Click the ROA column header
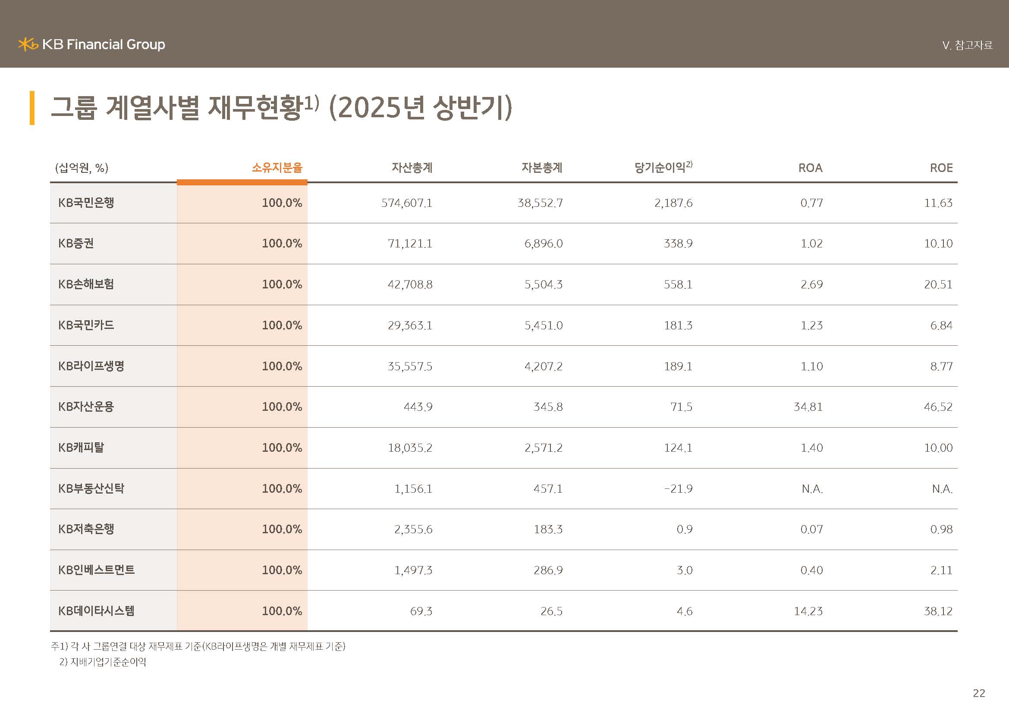This screenshot has height=713, width=1009. (x=810, y=168)
